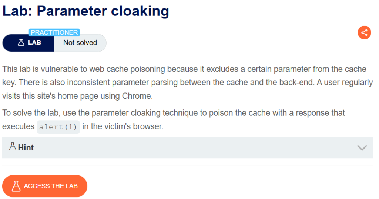Select the PRACTITIONER difficulty badge

[x=54, y=32]
